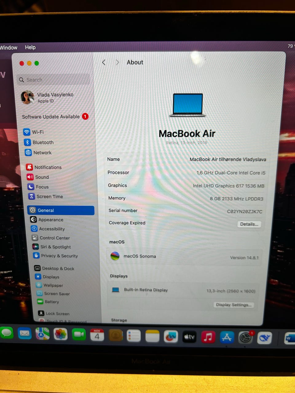This screenshot has width=295, height=393.
Task: Open Notes in the Dock
Action: [x=152, y=336]
